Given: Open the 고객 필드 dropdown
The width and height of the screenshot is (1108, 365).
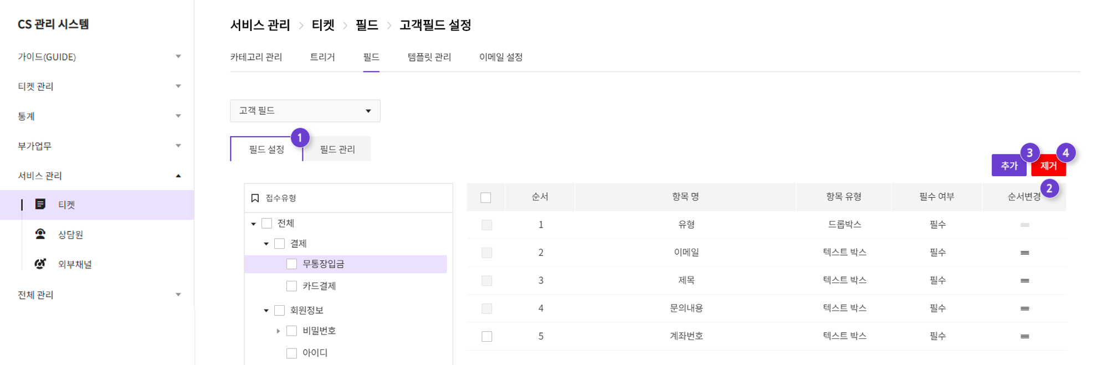Looking at the screenshot, I should (x=305, y=111).
